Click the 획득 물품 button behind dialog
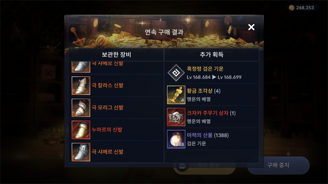 (204, 166)
